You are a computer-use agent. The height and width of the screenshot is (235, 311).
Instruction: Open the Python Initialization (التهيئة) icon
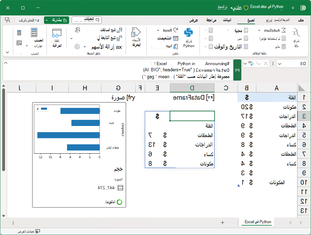click(x=176, y=46)
